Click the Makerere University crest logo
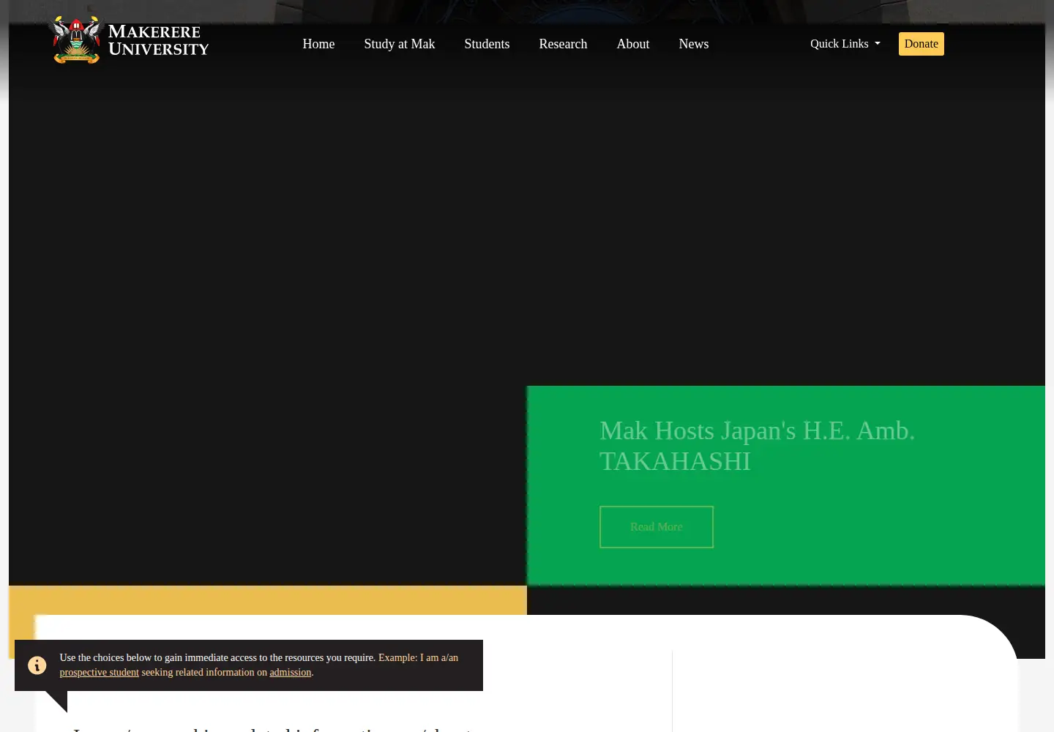This screenshot has width=1054, height=732. pyautogui.click(x=76, y=40)
